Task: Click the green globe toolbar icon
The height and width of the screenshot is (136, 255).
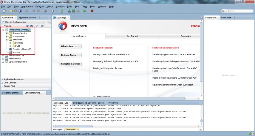Action: pyautogui.click(x=62, y=11)
